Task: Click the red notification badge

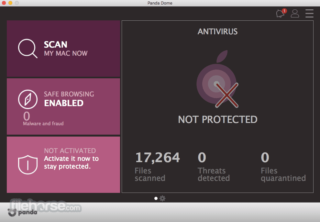Action: [x=284, y=11]
